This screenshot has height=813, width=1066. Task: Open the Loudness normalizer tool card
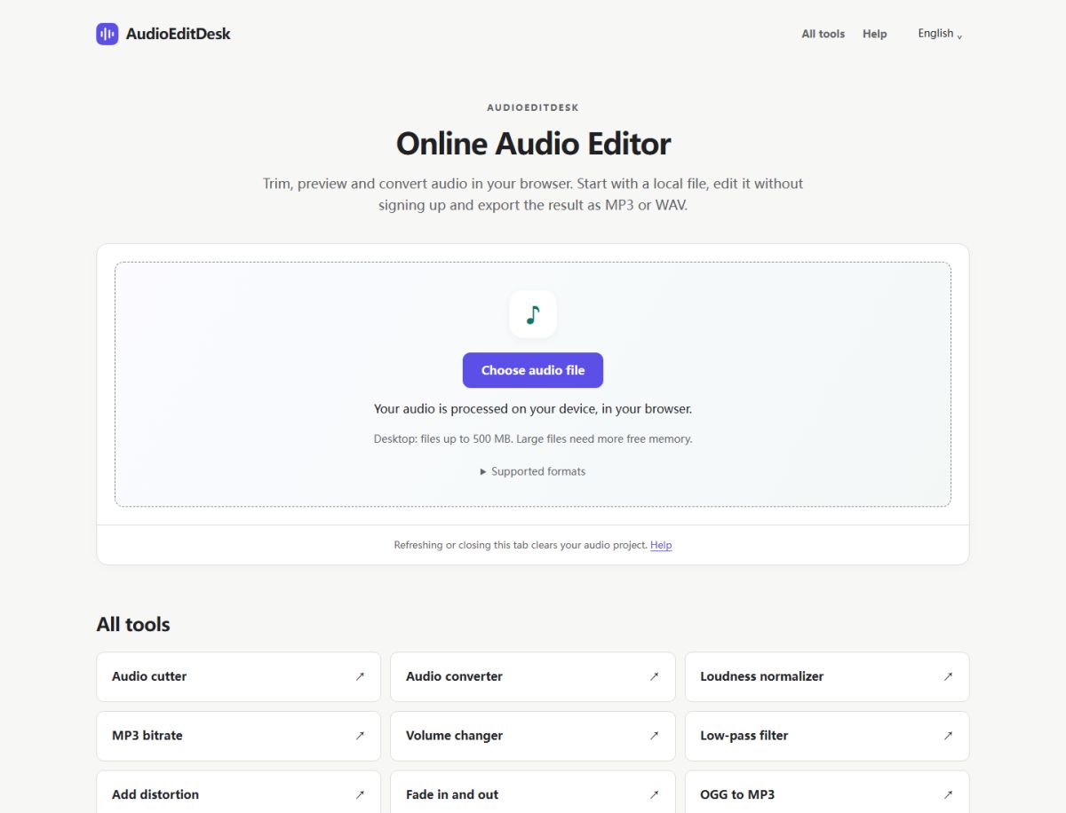pos(827,676)
